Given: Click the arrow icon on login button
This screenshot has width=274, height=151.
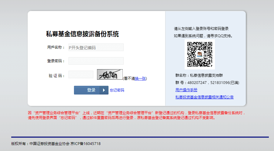Looking at the screenshot, I should point(104,90).
